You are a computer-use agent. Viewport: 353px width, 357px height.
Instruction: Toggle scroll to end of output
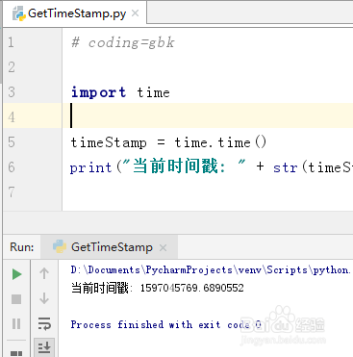click(x=44, y=347)
